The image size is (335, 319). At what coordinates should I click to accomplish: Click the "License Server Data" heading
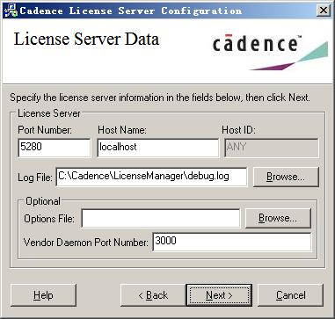coord(86,40)
